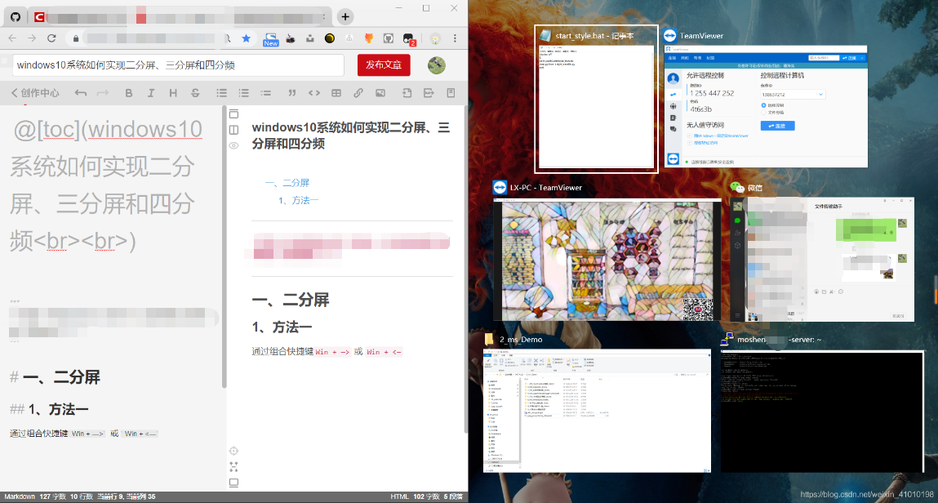
Task: Click the undo arrow in the editor
Action: click(x=80, y=92)
